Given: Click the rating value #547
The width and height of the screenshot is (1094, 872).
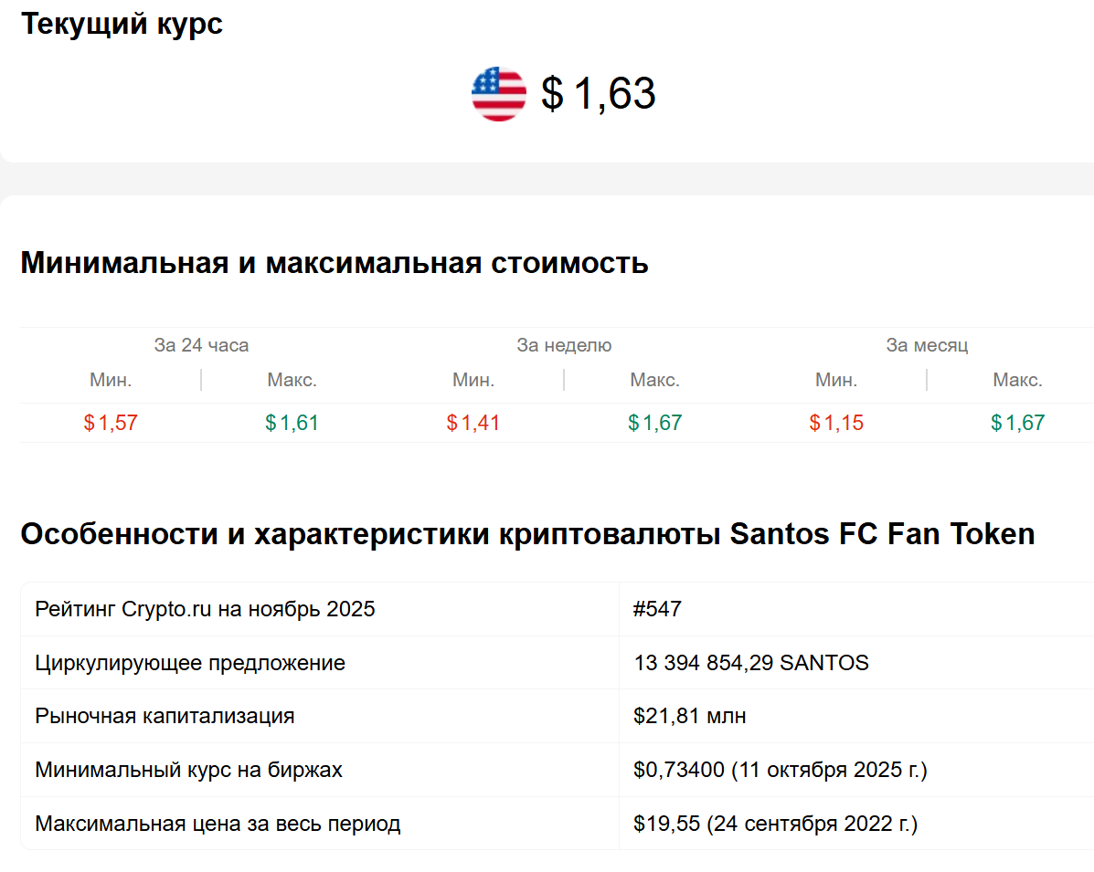Looking at the screenshot, I should click(657, 609).
